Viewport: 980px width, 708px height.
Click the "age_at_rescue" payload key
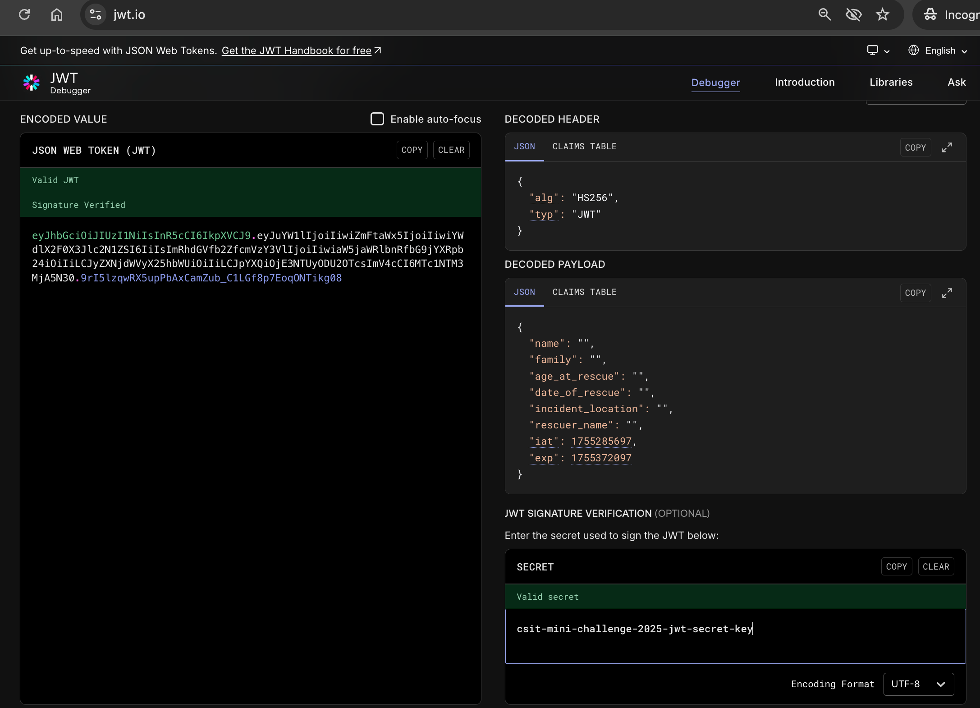point(574,377)
